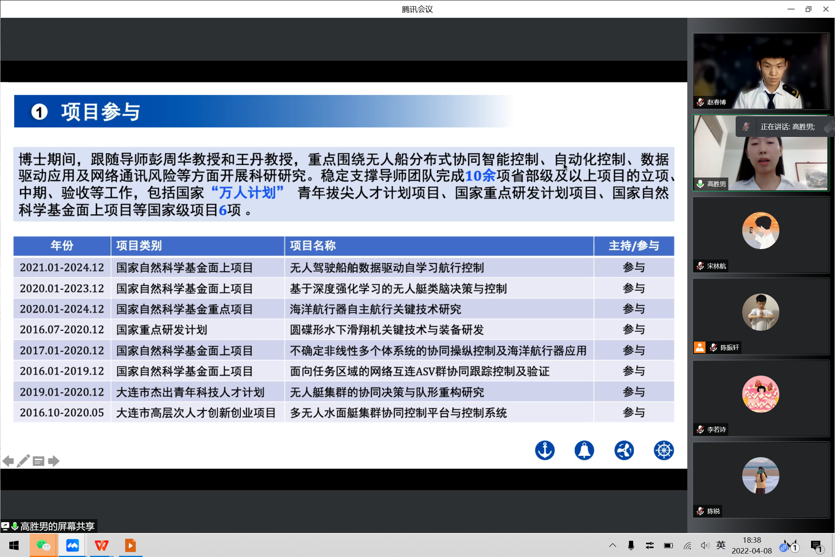This screenshot has width=835, height=557.
Task: Toggle the volume speaker icon in tray
Action: pos(705,545)
